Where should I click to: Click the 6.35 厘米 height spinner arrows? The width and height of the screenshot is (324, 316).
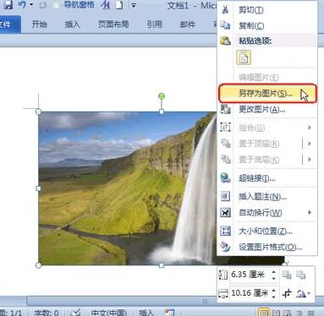point(273,275)
